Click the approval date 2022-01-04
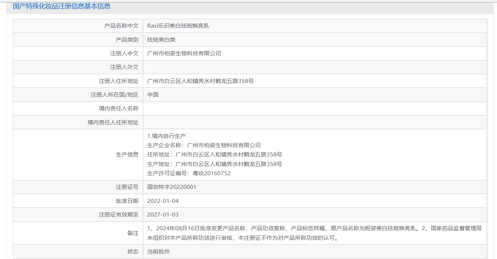Image resolution: width=497 pixels, height=259 pixels. [x=163, y=201]
